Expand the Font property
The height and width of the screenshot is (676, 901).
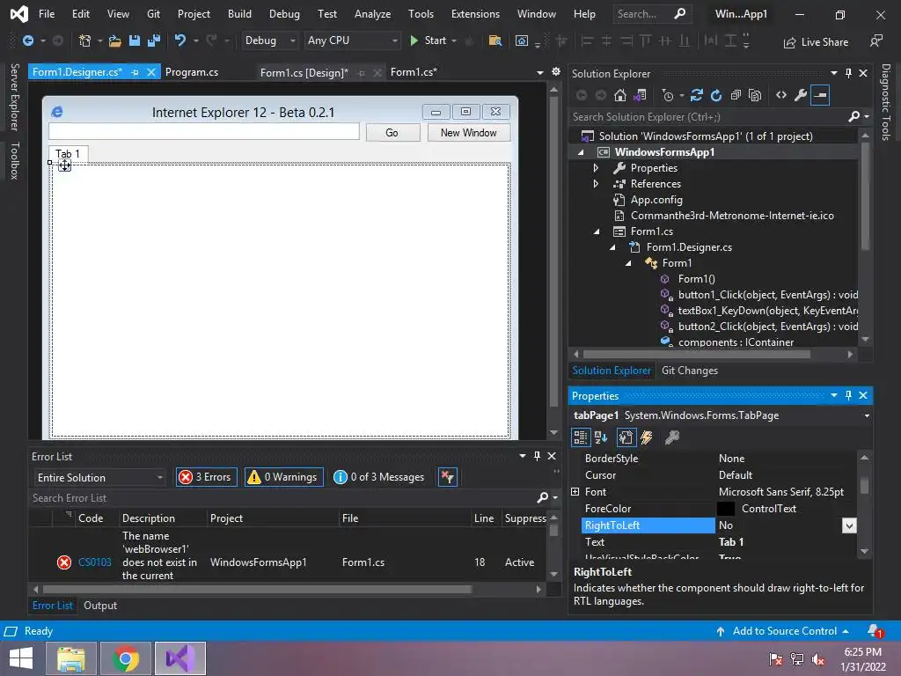(x=575, y=491)
